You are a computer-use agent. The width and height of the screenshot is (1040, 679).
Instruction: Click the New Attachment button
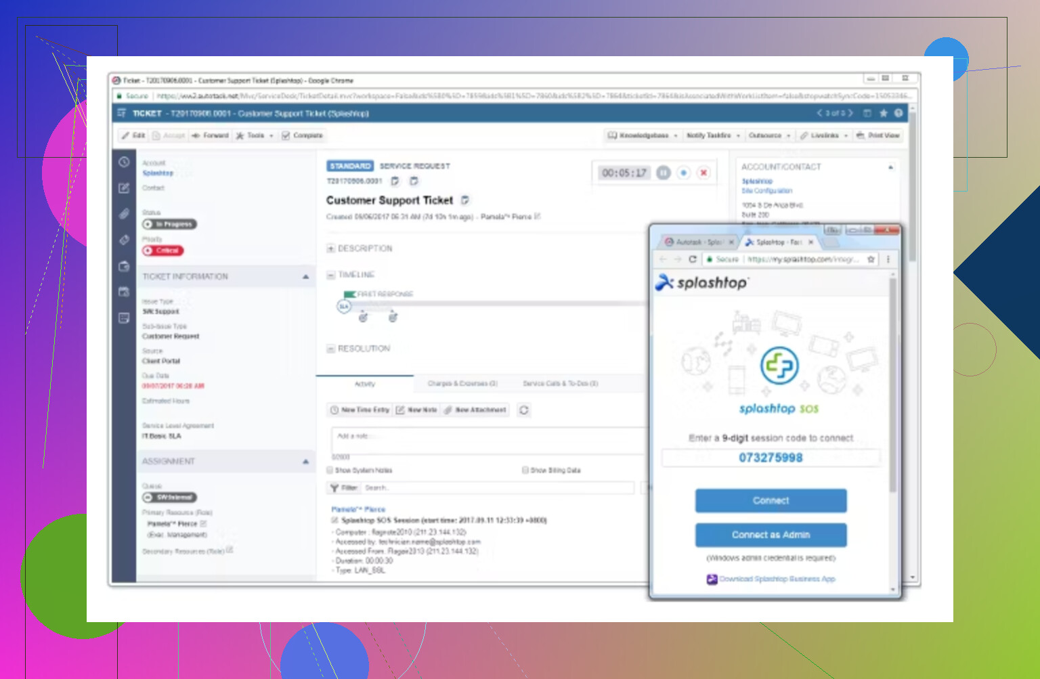475,410
